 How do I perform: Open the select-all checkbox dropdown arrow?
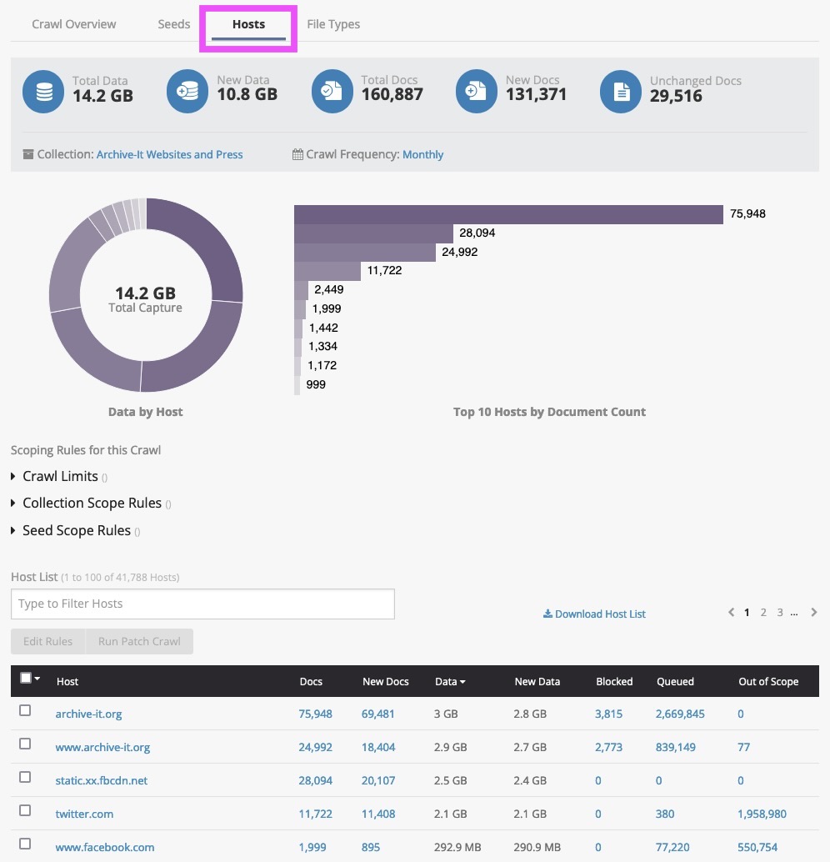[x=37, y=679]
